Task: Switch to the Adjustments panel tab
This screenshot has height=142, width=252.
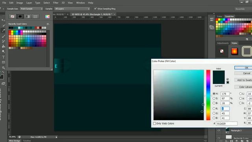Action: click(223, 43)
